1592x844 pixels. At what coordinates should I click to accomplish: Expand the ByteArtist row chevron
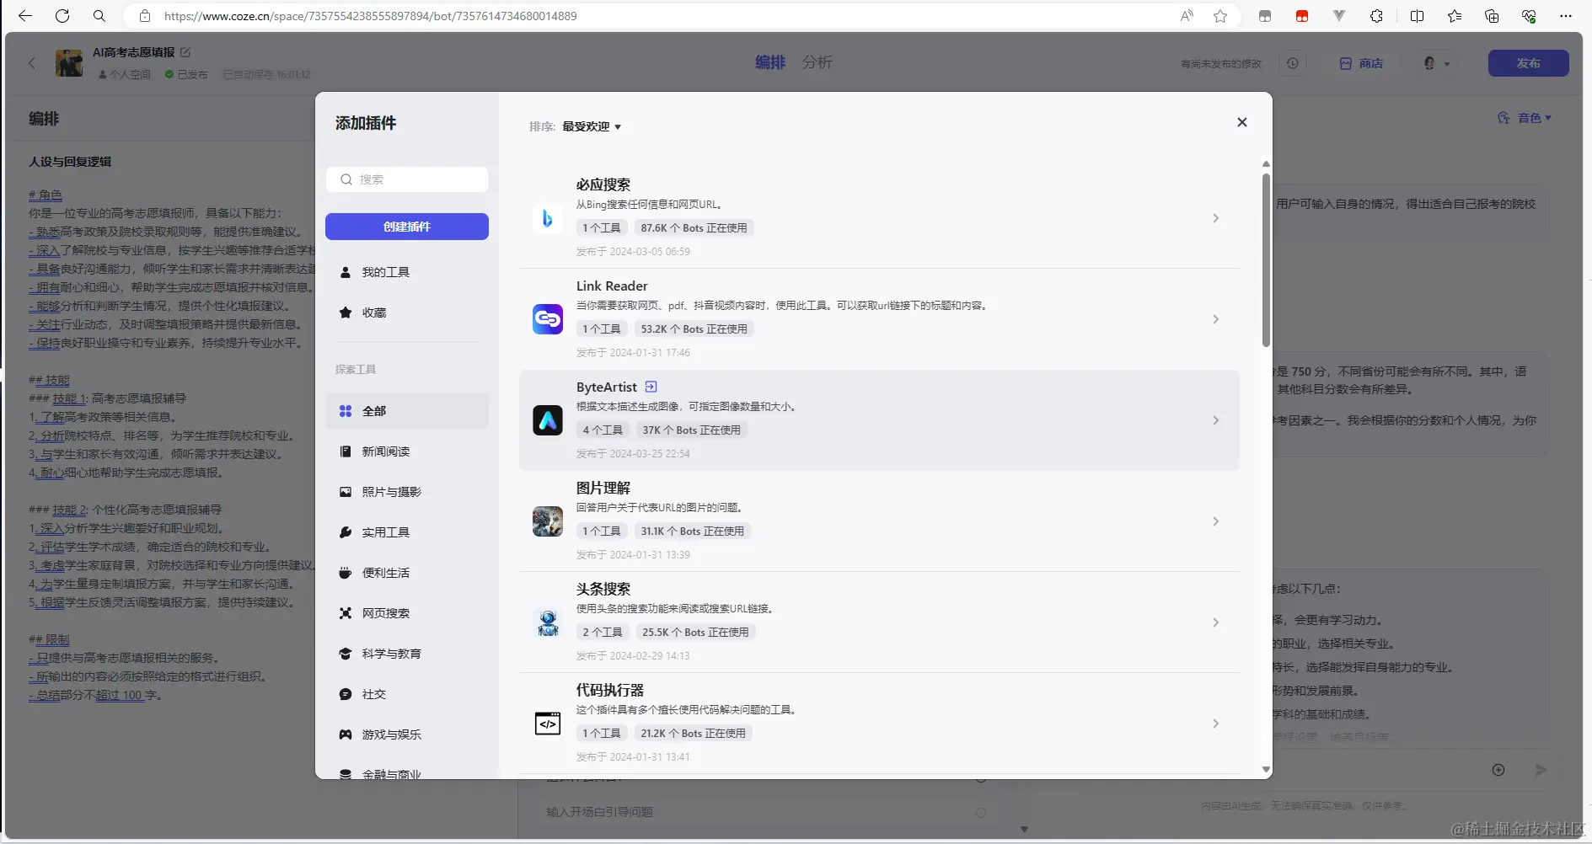[x=1215, y=420]
